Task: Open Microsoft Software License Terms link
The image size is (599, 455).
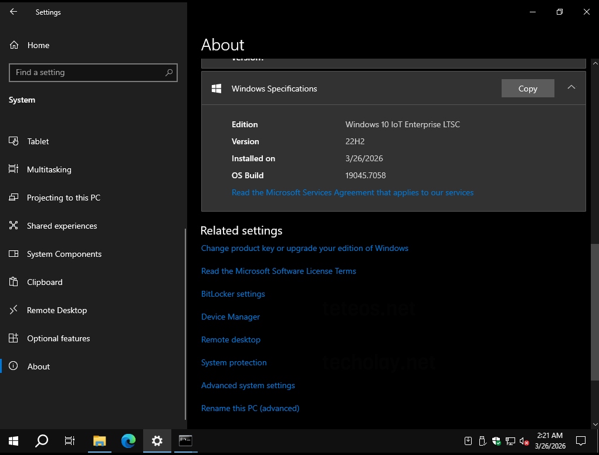Action: [x=279, y=271]
